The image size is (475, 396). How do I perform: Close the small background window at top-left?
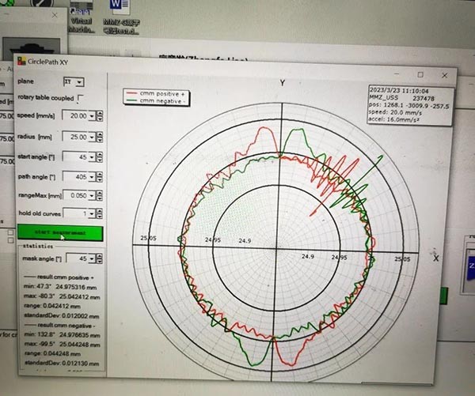55,15
